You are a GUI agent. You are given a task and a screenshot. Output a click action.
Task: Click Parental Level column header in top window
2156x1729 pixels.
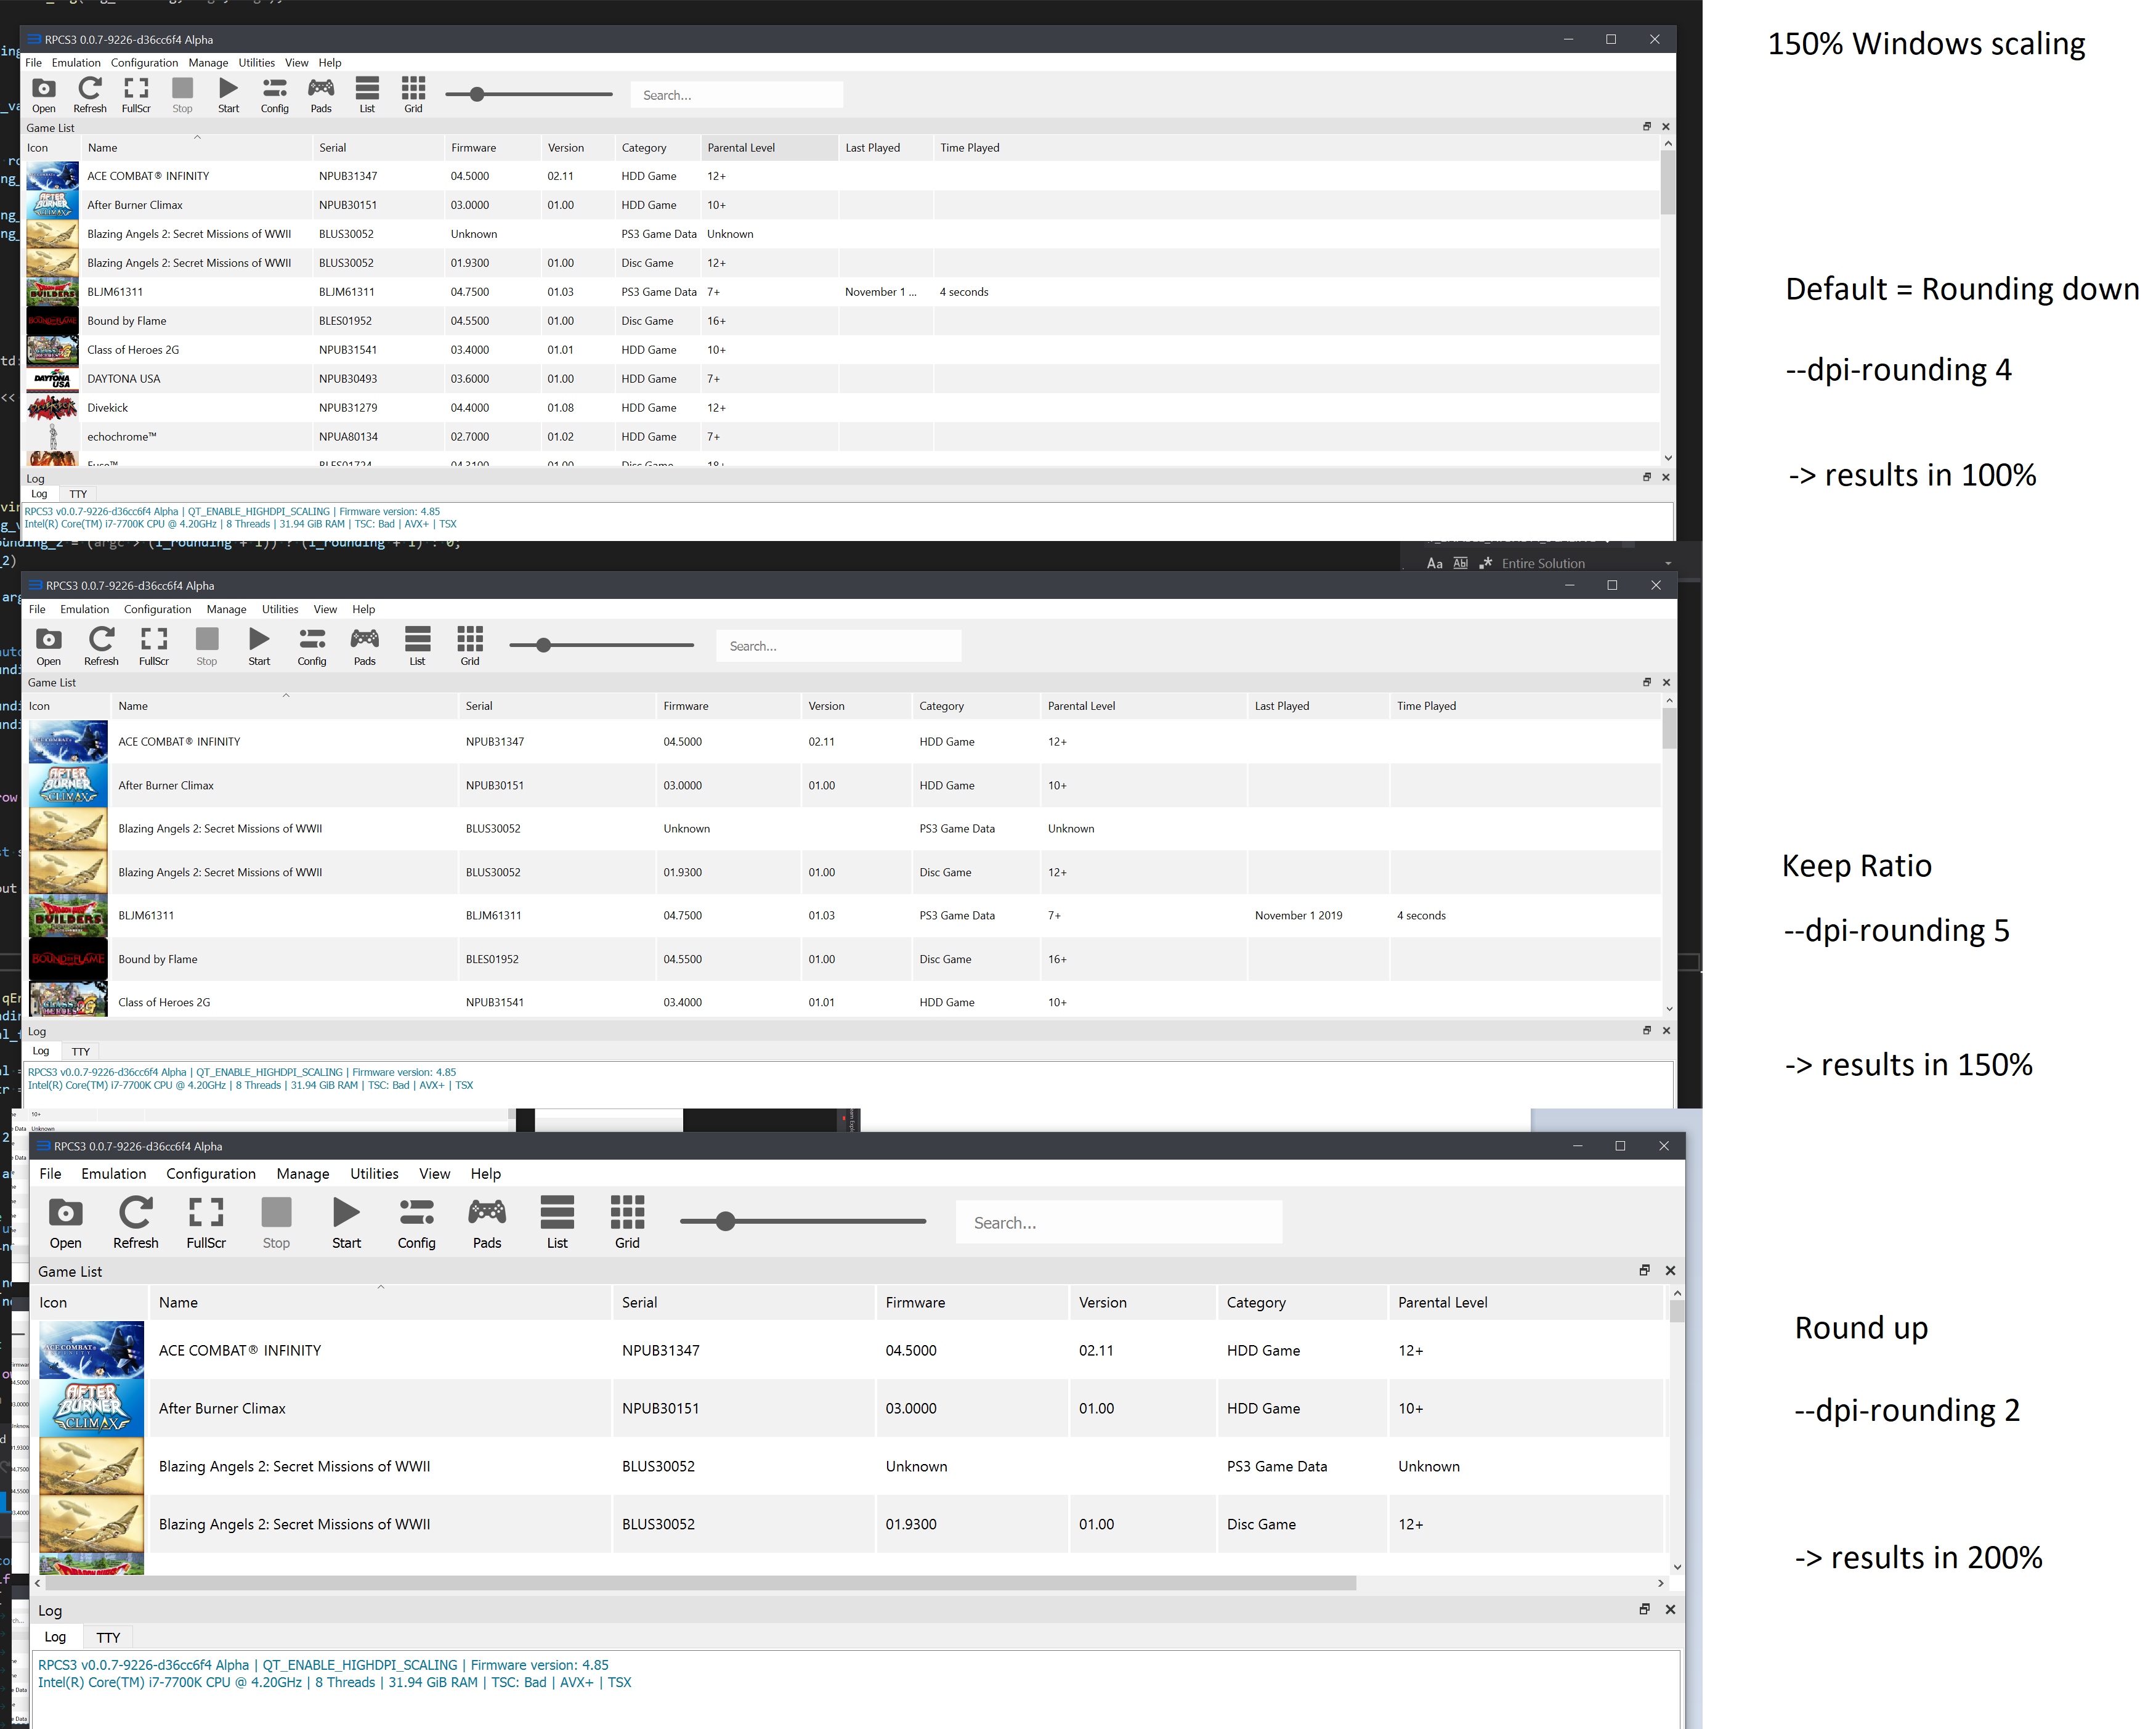pos(741,148)
